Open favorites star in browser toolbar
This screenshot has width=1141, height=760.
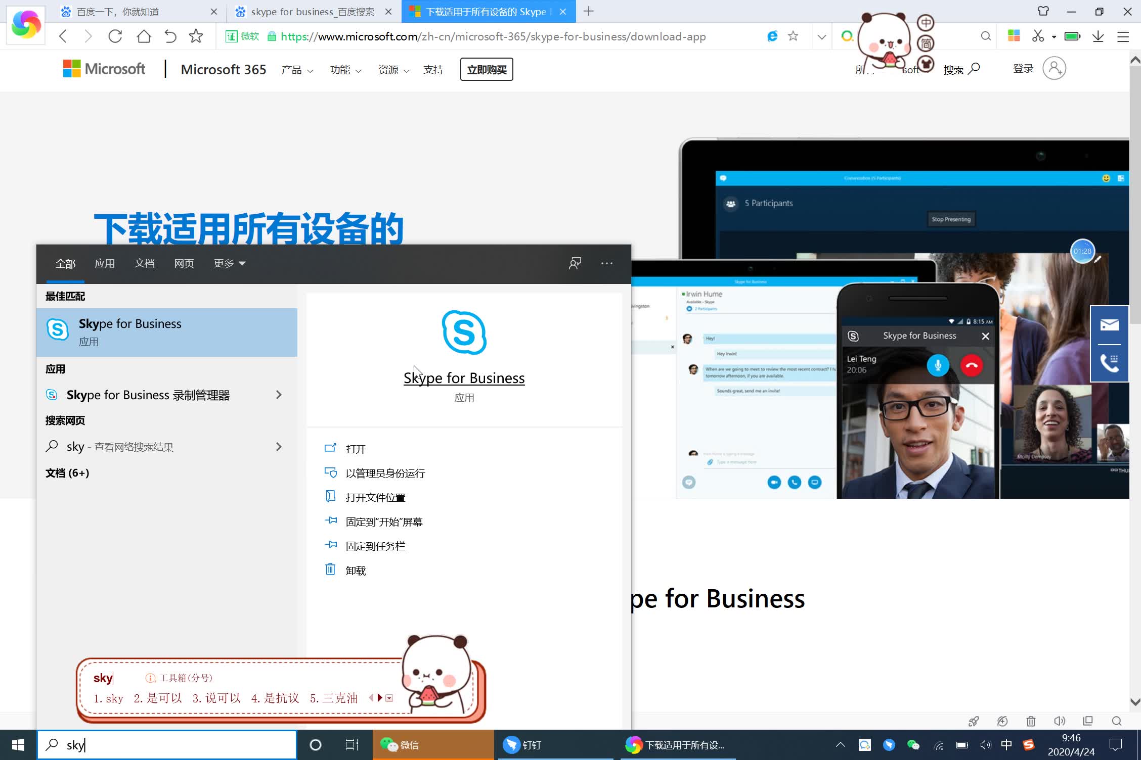coord(196,36)
